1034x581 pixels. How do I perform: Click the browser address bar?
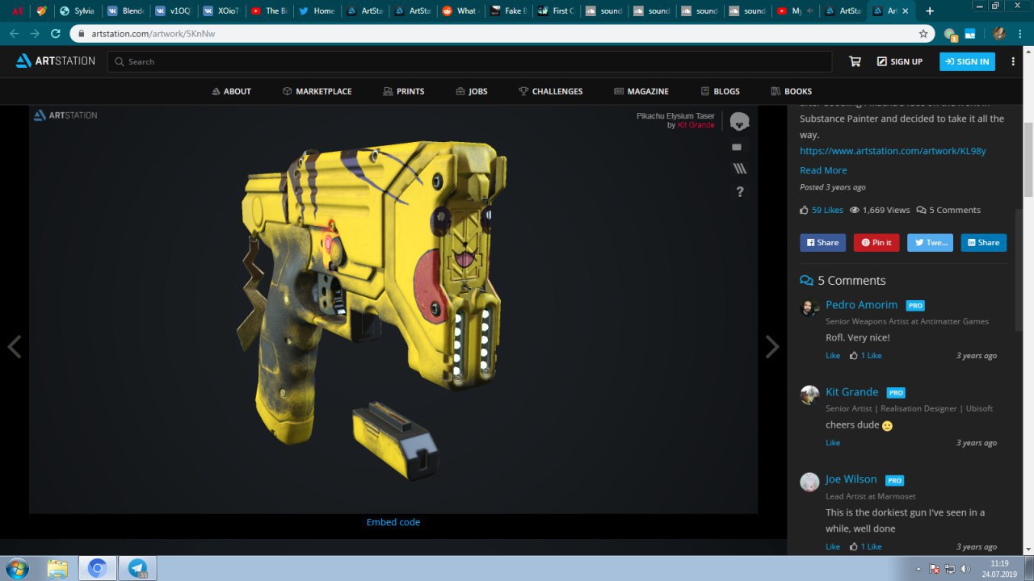[501, 34]
